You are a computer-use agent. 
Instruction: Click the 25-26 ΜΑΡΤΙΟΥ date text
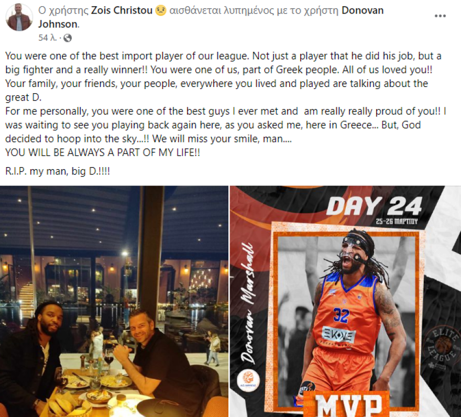click(397, 221)
